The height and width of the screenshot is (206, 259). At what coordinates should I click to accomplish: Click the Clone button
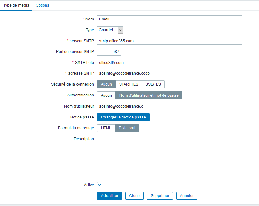tap(134, 196)
